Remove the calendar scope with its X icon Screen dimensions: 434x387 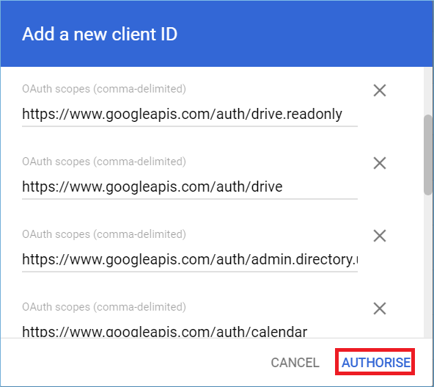[x=380, y=308]
